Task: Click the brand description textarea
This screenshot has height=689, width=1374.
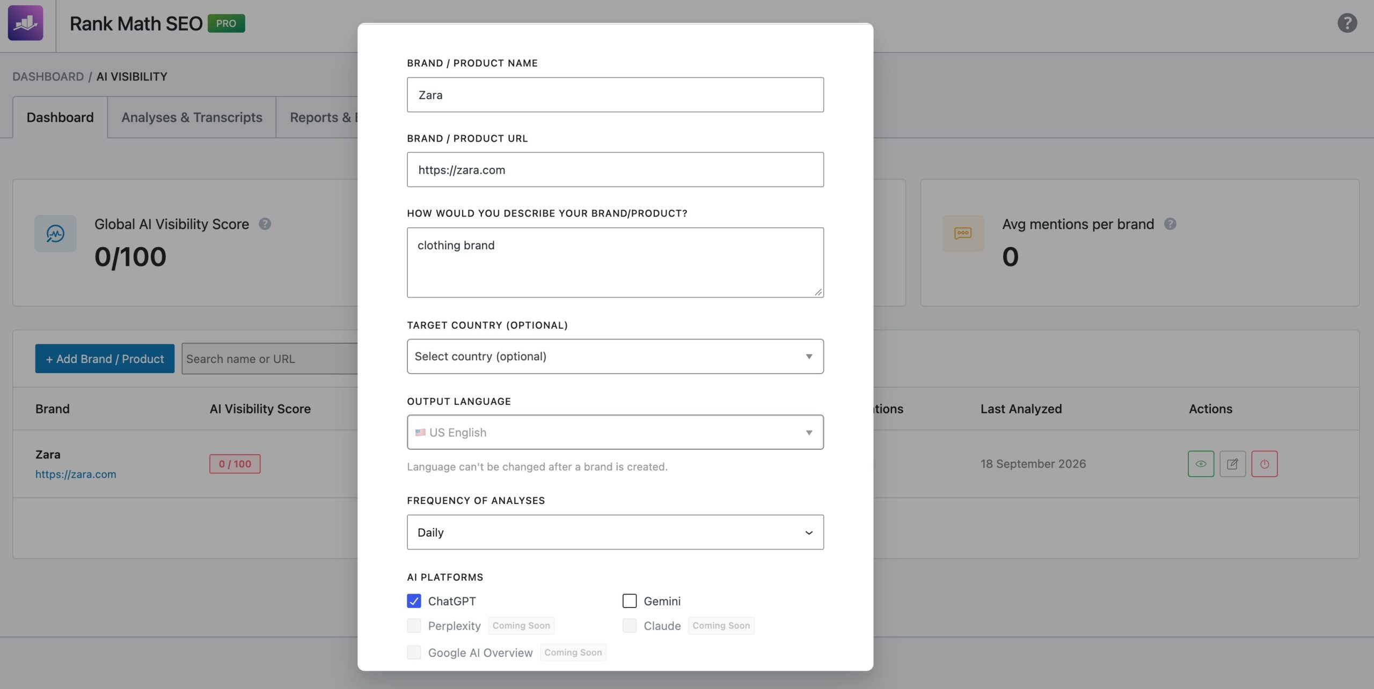Action: pyautogui.click(x=615, y=263)
